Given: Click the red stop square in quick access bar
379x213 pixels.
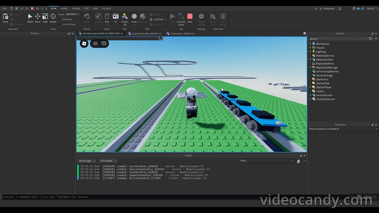Looking at the screenshot, I should click(x=32, y=9).
